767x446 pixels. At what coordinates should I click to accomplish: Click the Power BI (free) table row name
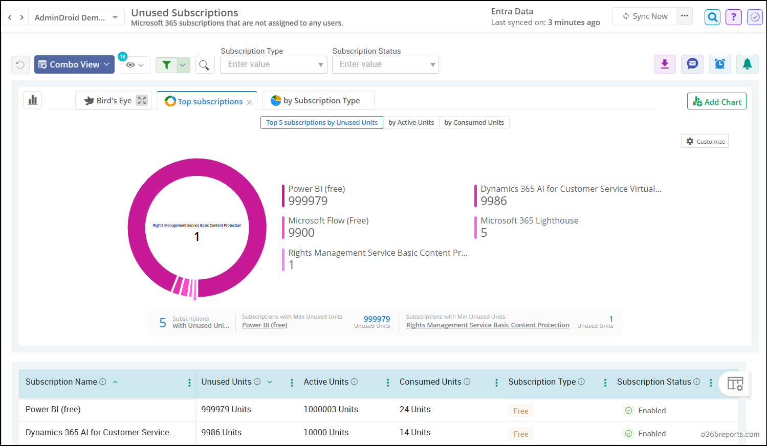tap(53, 410)
